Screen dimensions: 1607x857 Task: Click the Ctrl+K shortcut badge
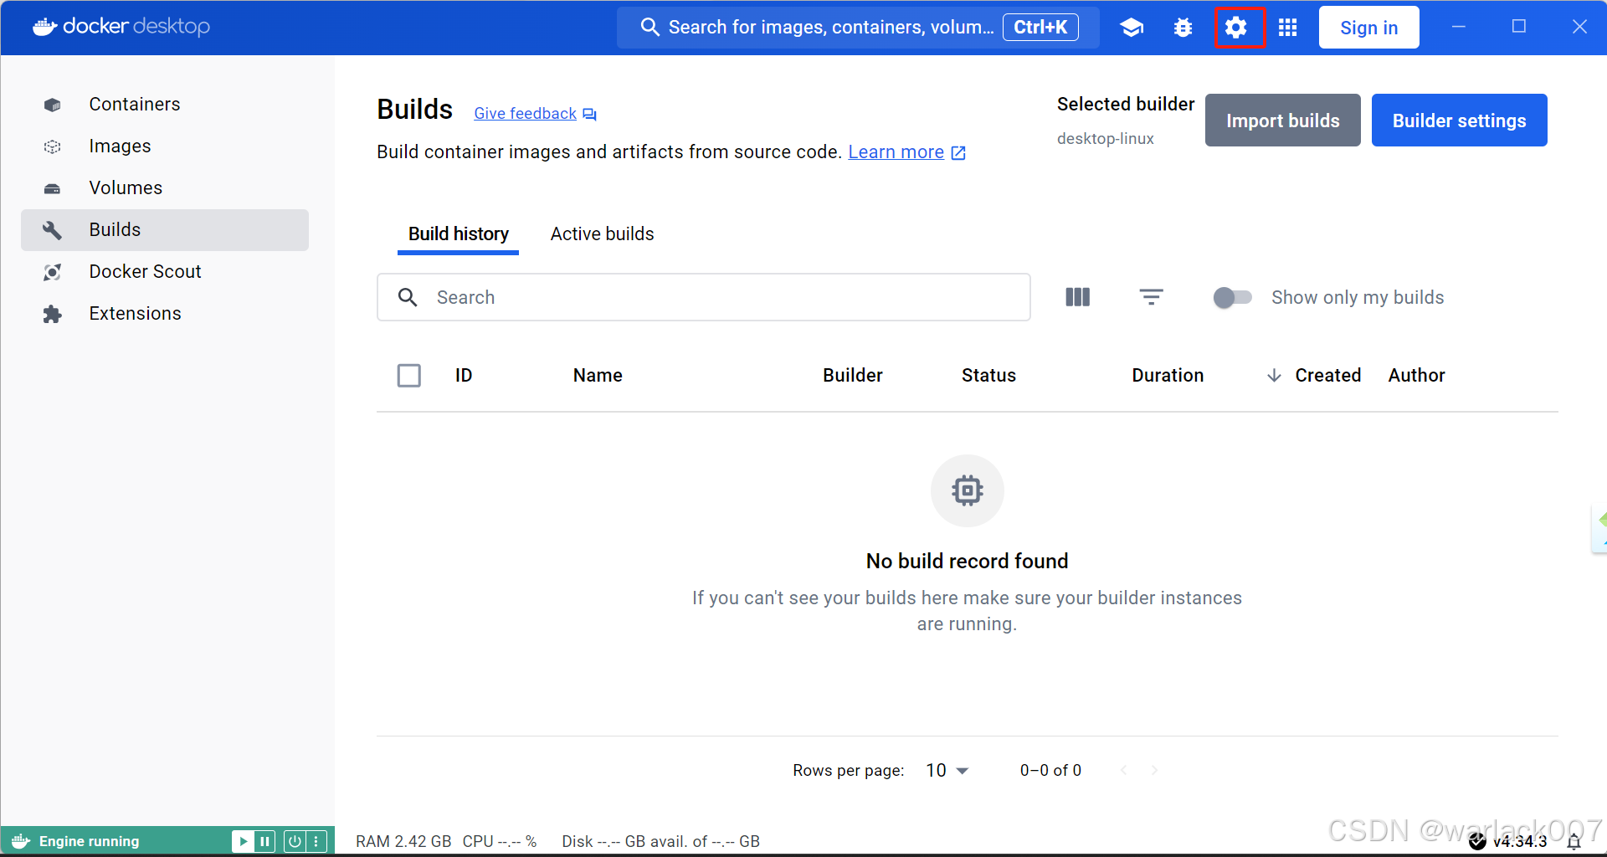click(1040, 28)
